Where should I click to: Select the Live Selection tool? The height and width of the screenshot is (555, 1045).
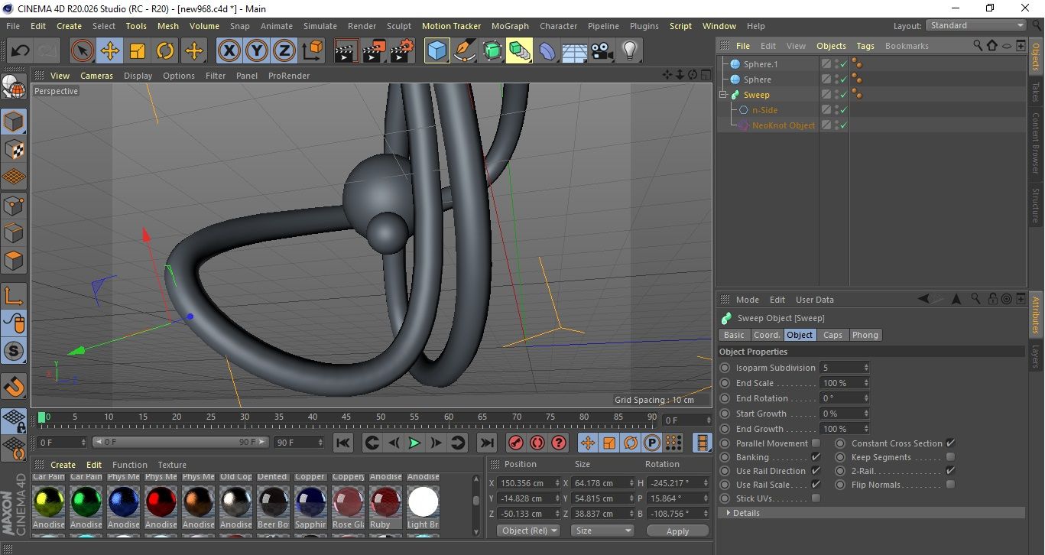point(82,51)
